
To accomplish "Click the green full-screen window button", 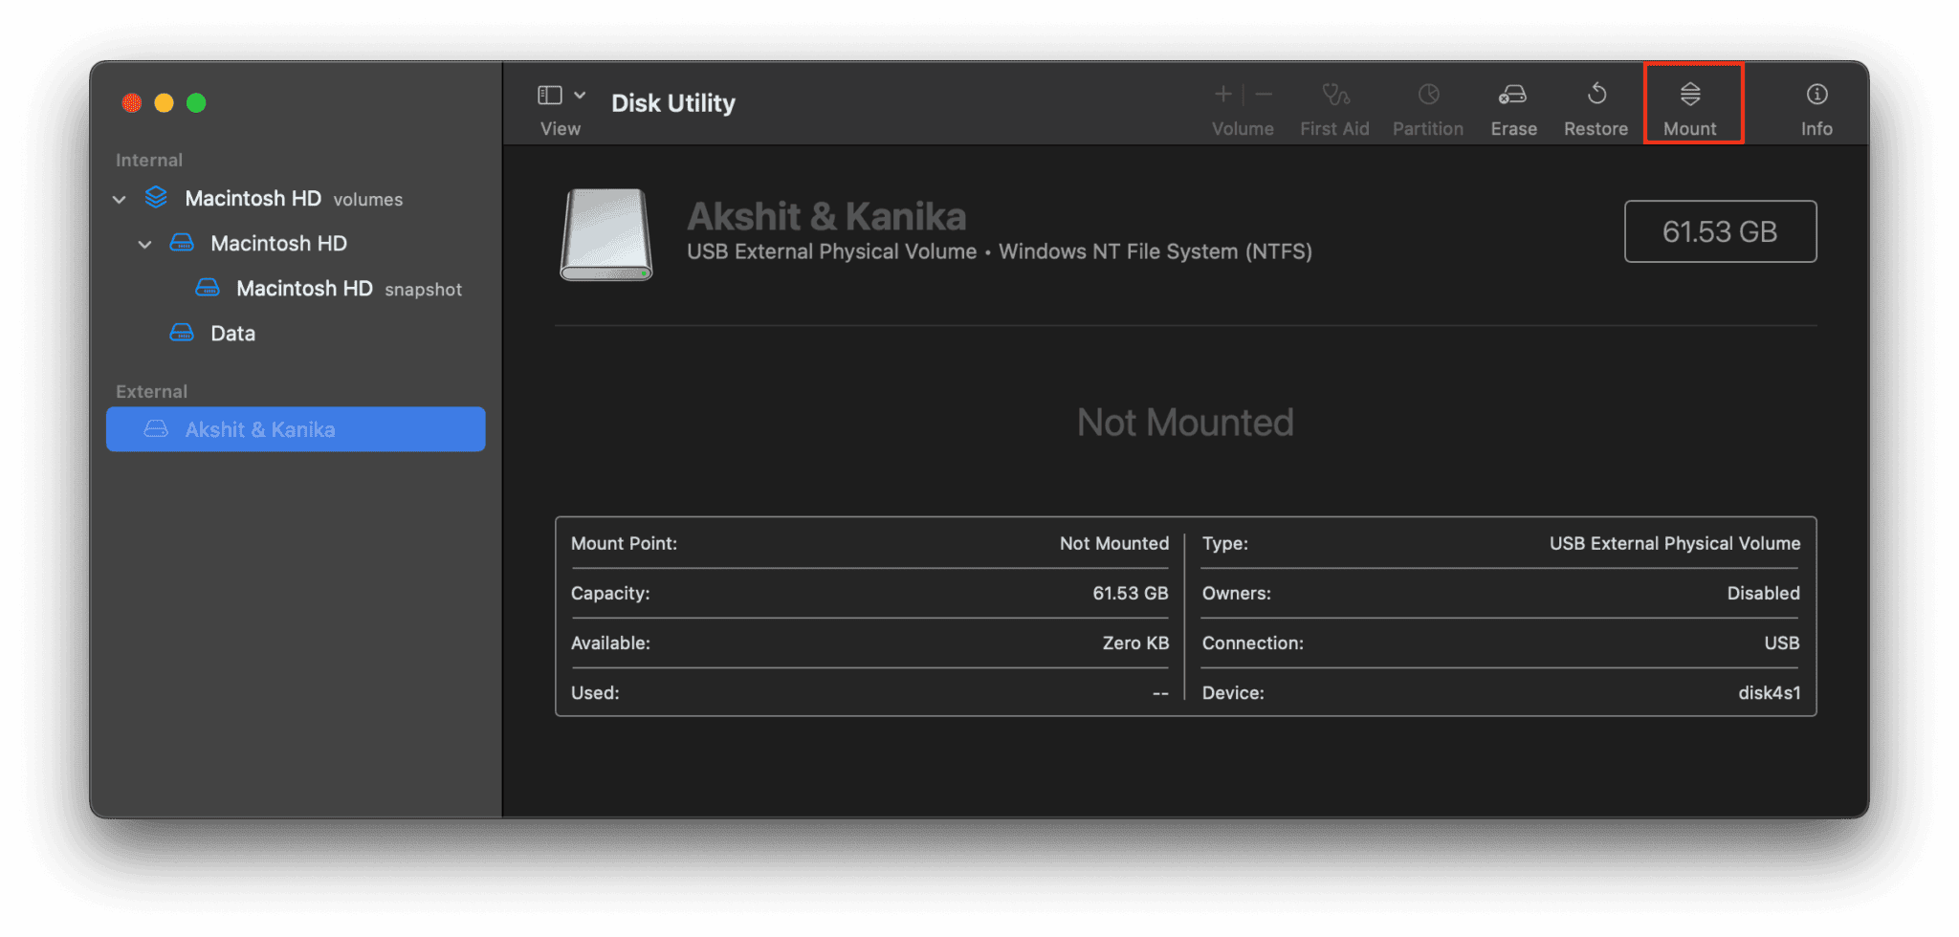I will click(196, 102).
